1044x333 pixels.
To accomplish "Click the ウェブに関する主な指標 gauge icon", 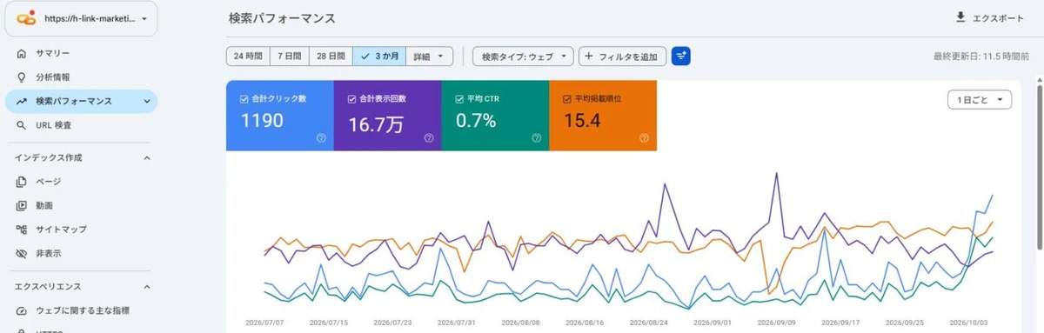I will click(22, 310).
